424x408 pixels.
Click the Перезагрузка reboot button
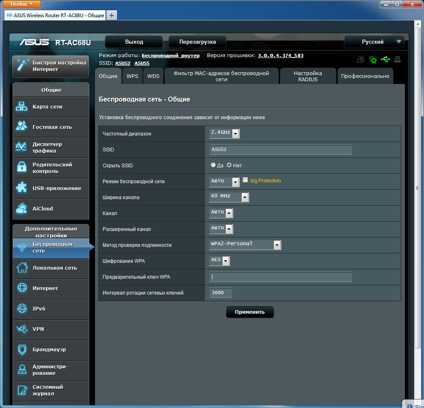click(x=197, y=42)
